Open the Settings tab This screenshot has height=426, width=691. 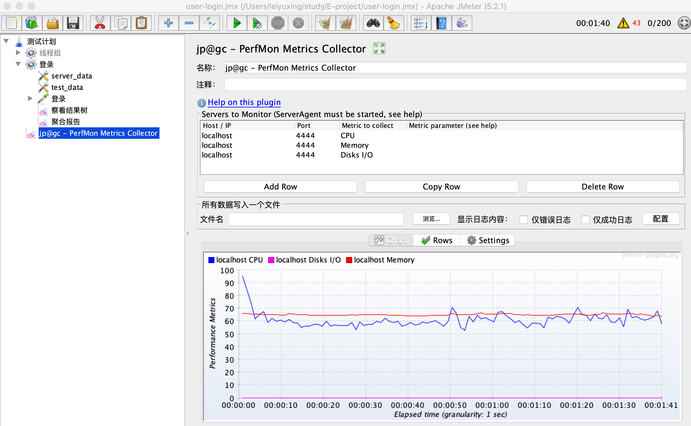tap(487, 240)
